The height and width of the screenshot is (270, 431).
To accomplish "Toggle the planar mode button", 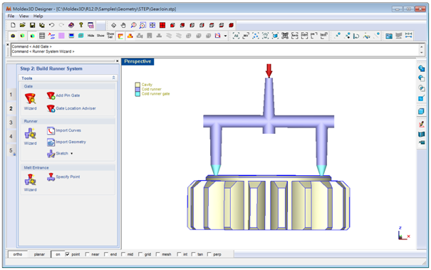I will (39, 254).
